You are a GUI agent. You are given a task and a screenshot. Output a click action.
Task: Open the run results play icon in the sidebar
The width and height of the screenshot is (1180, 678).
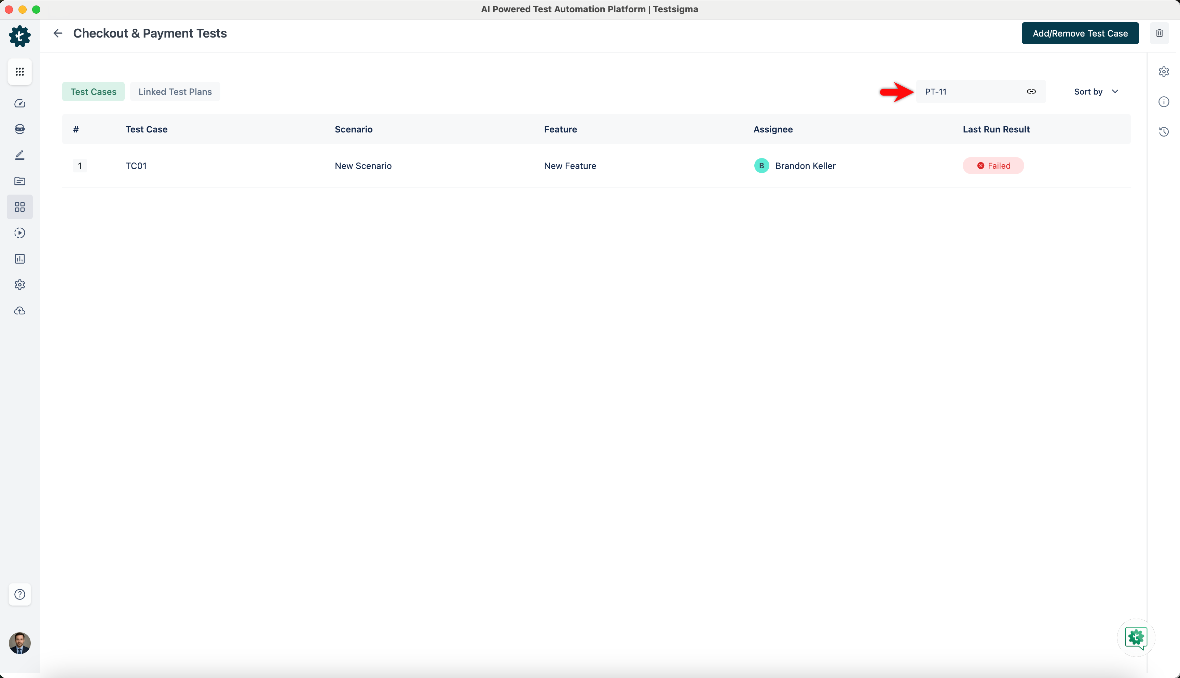[19, 233]
